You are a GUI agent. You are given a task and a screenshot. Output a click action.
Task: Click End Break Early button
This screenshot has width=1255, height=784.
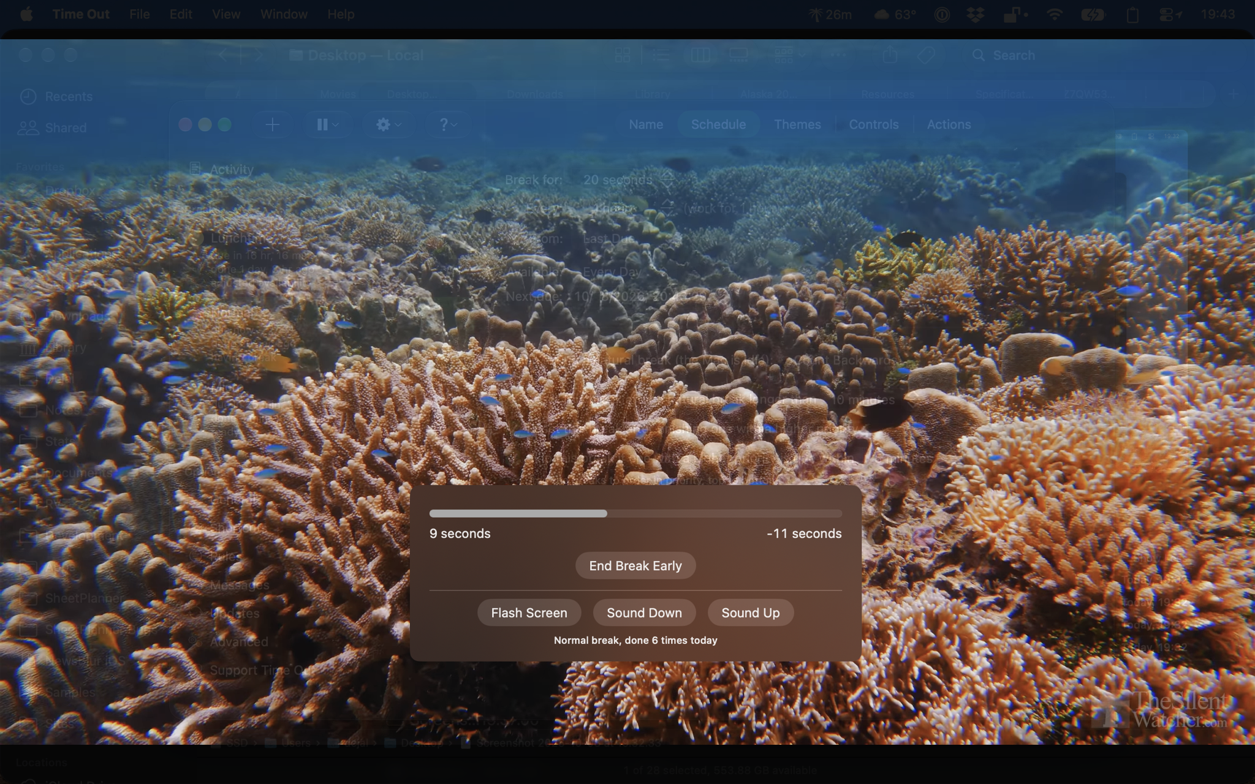[x=635, y=565]
